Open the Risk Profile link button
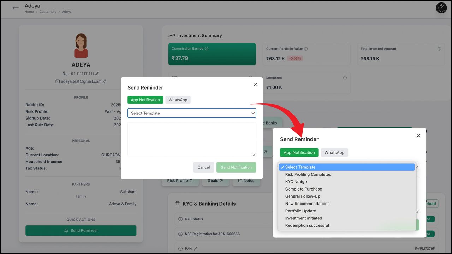 tap(180, 181)
